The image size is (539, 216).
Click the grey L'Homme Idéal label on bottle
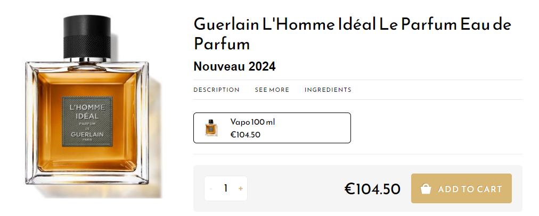(x=87, y=120)
